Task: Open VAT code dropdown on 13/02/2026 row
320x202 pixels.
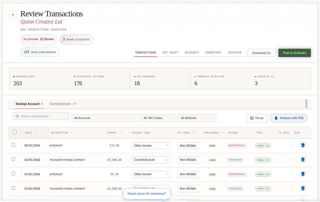Action: click(x=189, y=188)
